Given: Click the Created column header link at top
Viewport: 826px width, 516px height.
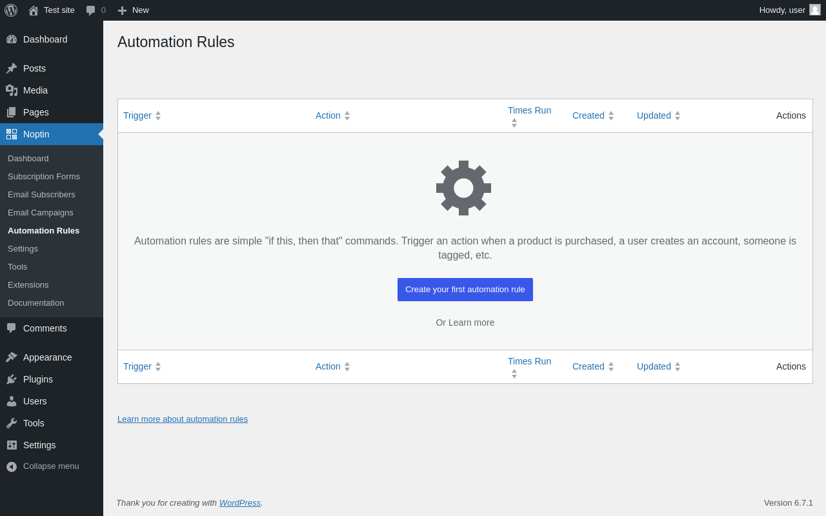Looking at the screenshot, I should (589, 115).
